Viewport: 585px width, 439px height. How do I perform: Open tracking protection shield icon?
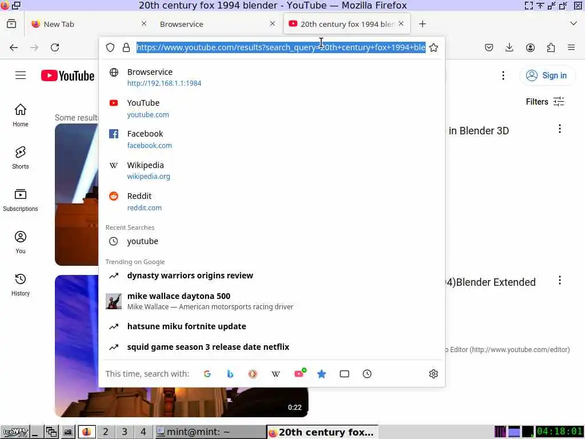[110, 47]
